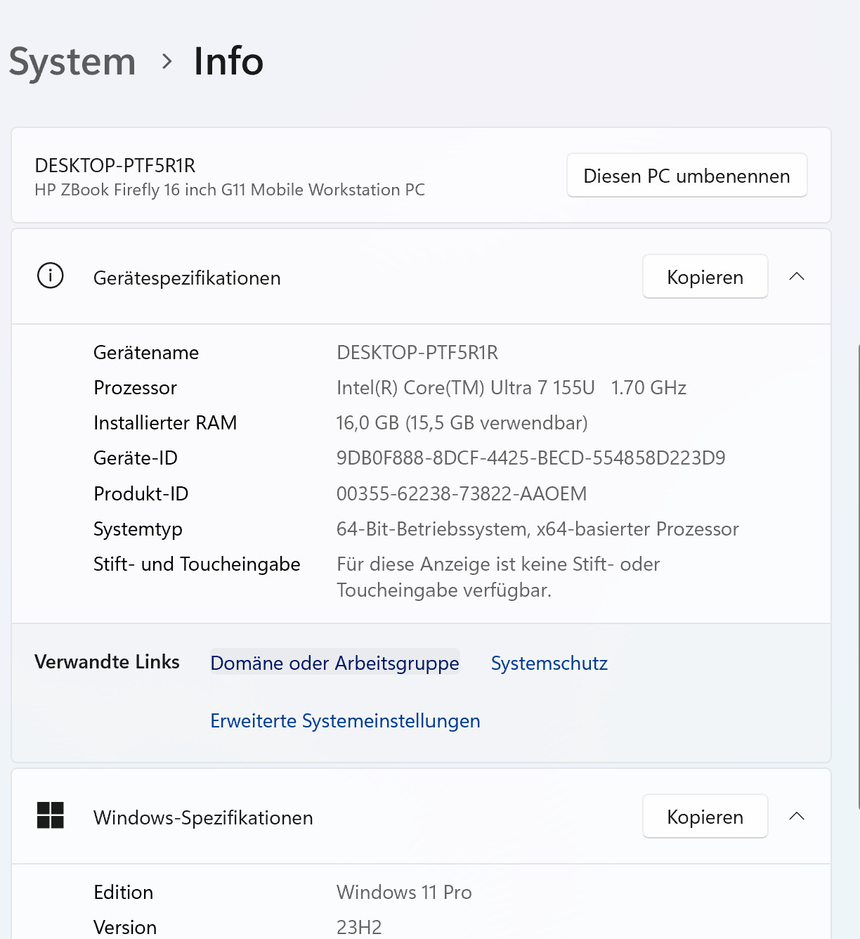Click the Info page title
The width and height of the screenshot is (860, 939).
228,61
